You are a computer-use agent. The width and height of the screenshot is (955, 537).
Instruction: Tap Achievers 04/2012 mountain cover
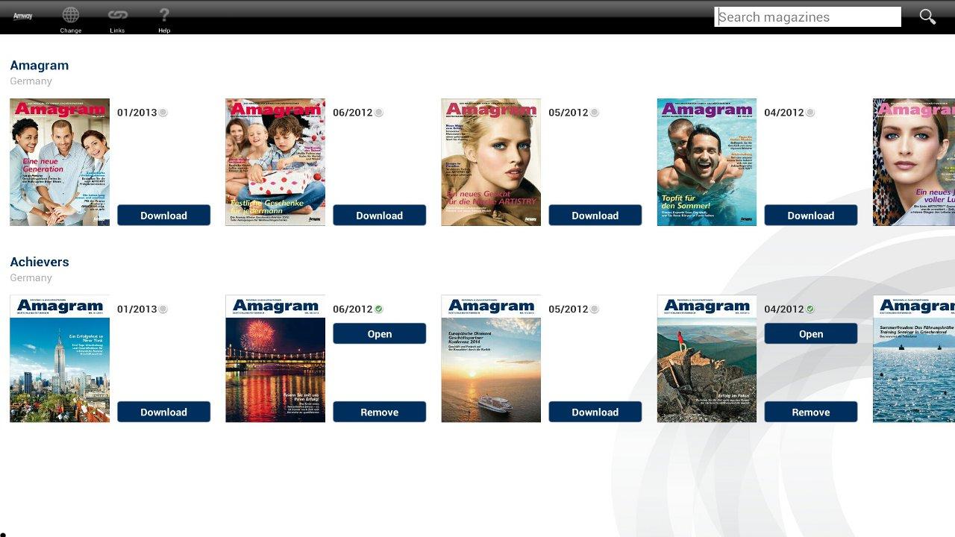[x=707, y=359]
